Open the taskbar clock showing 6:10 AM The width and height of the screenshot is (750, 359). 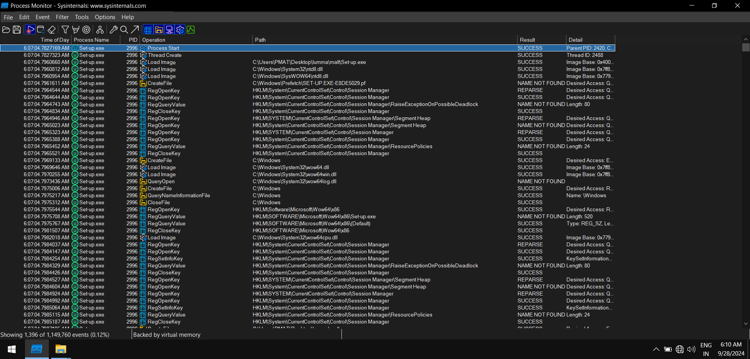coord(731,349)
